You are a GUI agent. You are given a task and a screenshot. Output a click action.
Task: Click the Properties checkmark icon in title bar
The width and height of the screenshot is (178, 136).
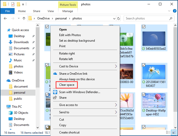coord(13,4)
